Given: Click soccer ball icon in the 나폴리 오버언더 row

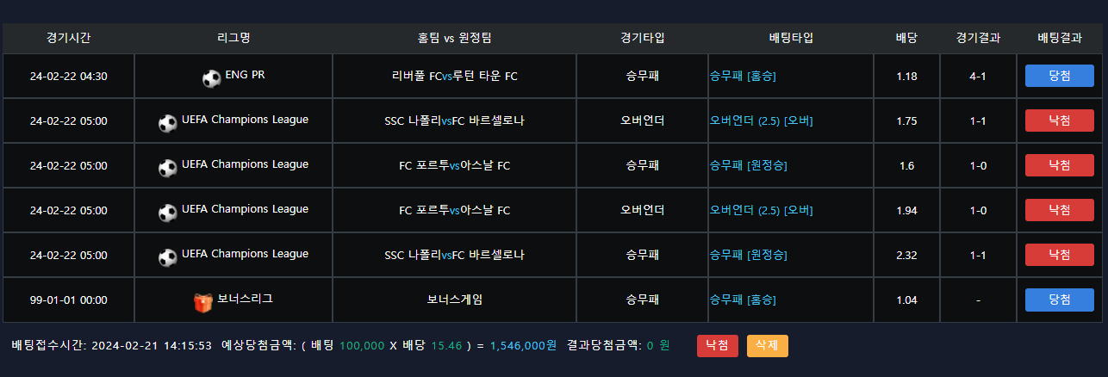Looking at the screenshot, I should [168, 123].
